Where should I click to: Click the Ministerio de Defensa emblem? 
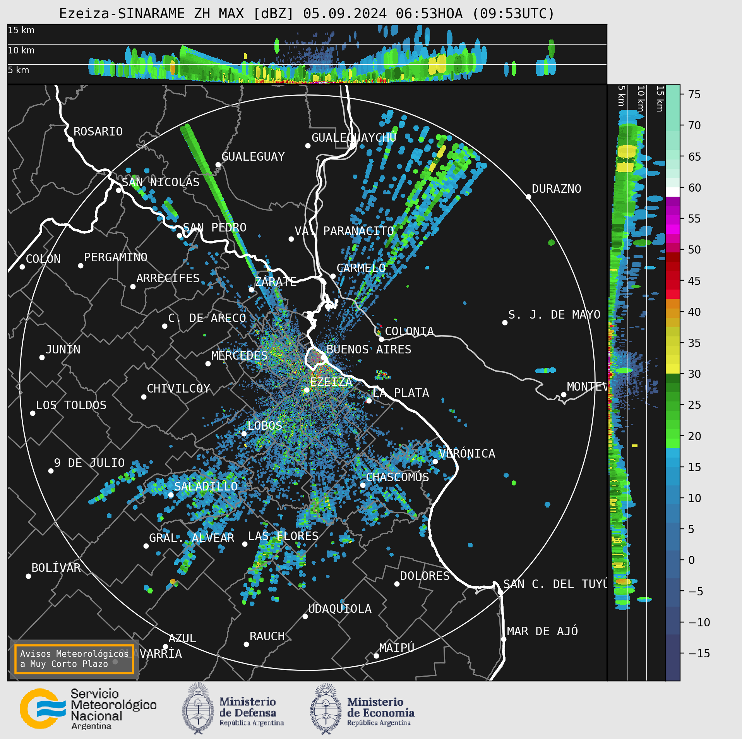[198, 708]
